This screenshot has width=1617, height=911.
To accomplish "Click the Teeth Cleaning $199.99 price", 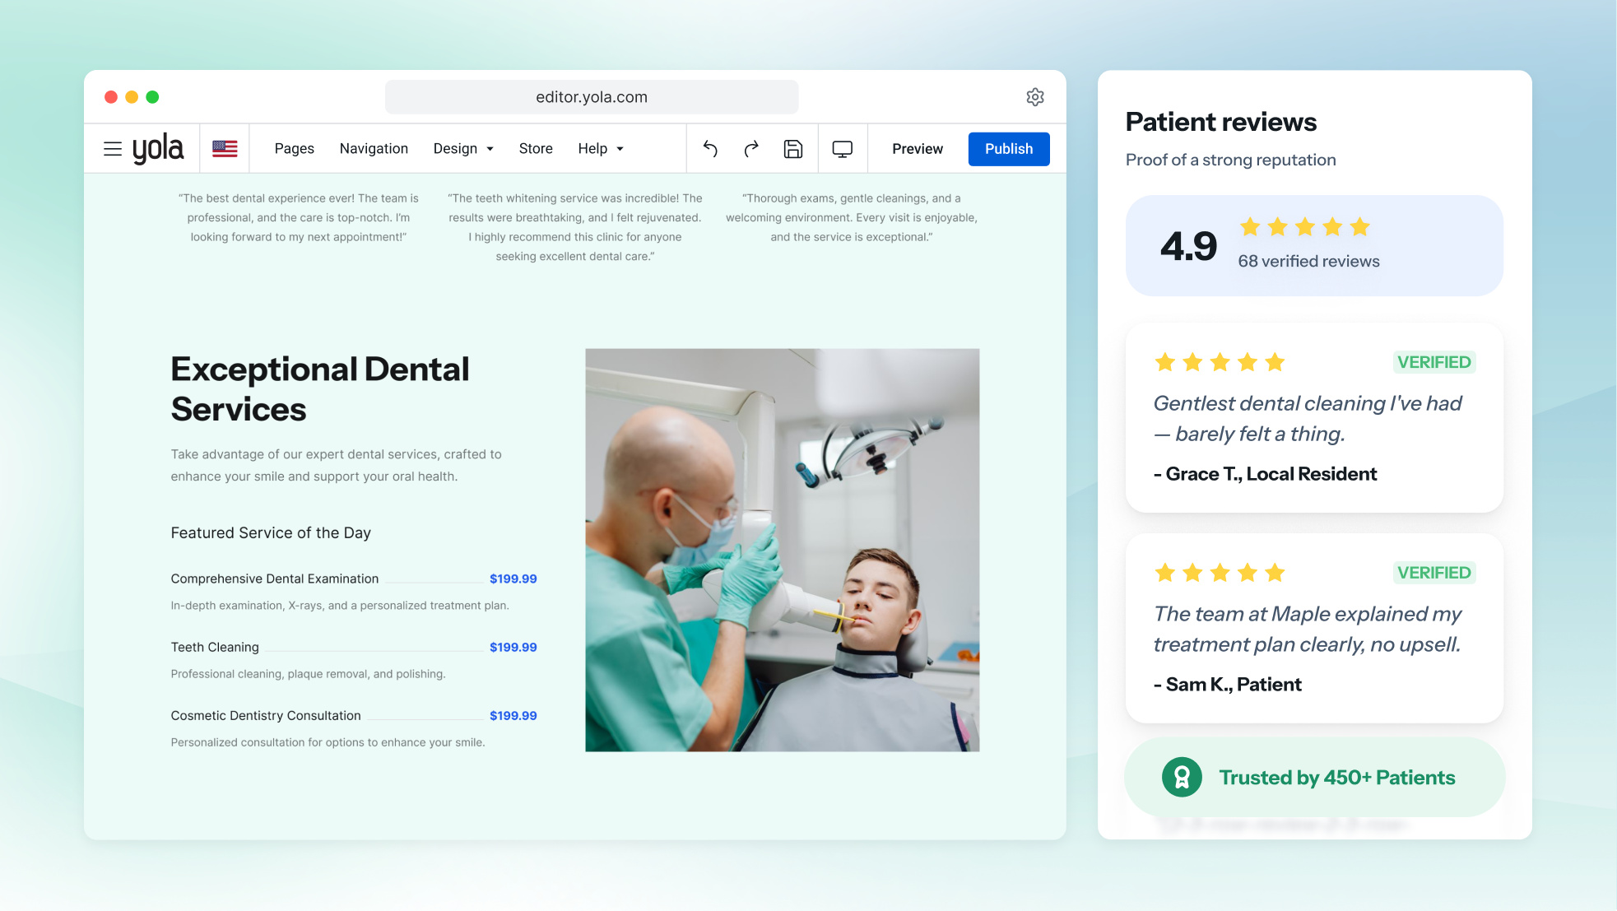I will click(x=513, y=647).
